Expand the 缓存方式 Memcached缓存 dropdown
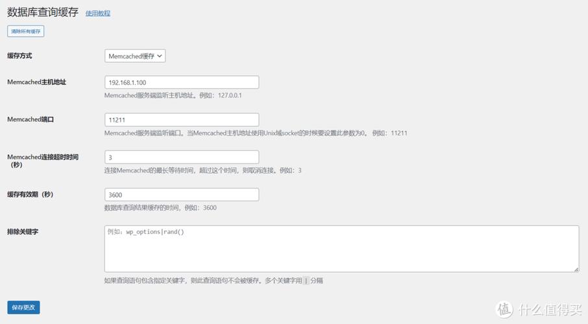 click(135, 56)
